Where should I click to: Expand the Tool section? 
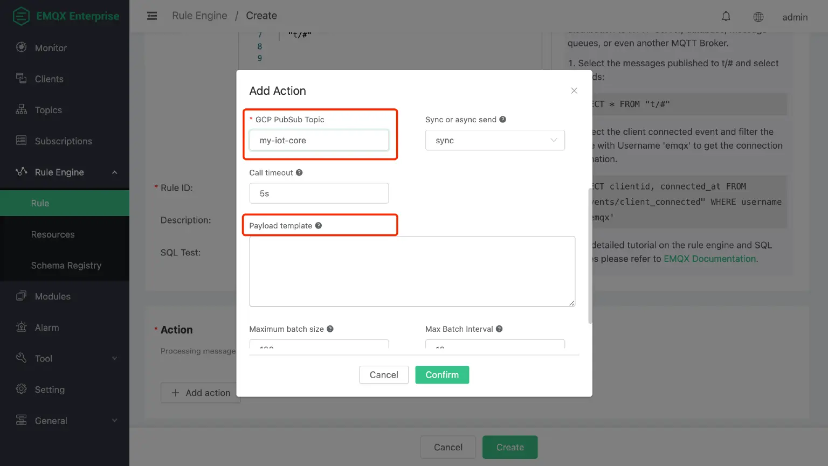coord(46,358)
